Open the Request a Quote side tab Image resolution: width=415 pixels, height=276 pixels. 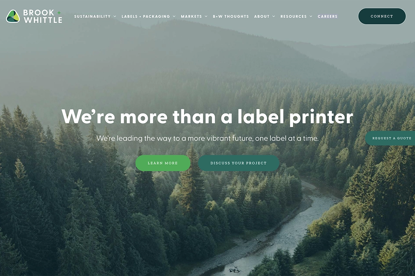[x=390, y=138]
